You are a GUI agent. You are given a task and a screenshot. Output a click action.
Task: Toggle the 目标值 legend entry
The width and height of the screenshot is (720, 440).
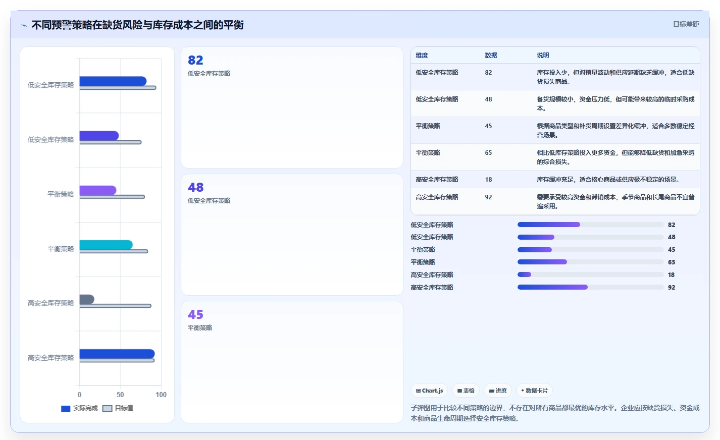point(118,408)
